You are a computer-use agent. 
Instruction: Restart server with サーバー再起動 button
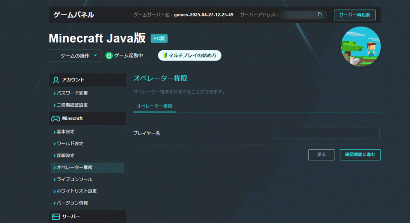coord(355,15)
